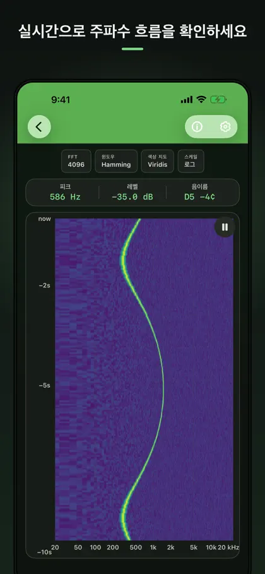
Task: Select the -35.0 dB level reading
Action: pos(132,197)
